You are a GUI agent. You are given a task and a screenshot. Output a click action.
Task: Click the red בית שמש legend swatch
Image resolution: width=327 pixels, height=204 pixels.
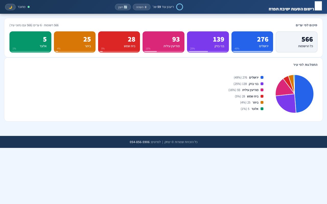click(x=262, y=96)
